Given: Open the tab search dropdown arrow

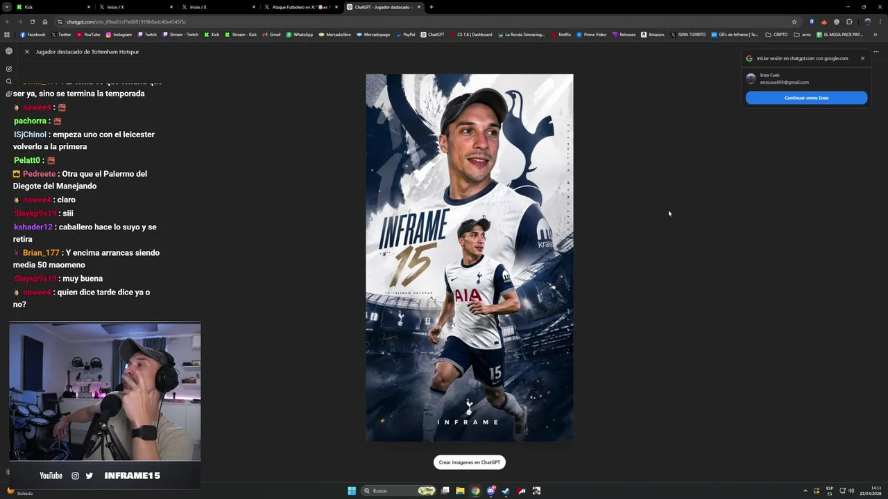Looking at the screenshot, I should point(7,7).
